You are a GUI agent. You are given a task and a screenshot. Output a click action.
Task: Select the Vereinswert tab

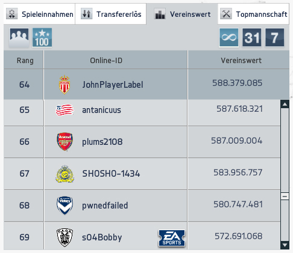182,14
